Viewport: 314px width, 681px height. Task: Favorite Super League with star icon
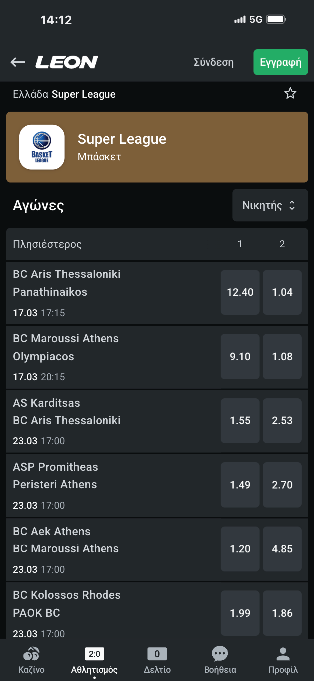click(290, 94)
